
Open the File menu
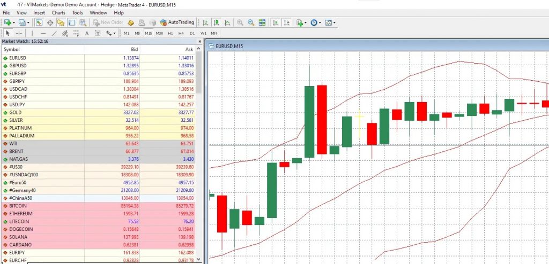click(6, 13)
